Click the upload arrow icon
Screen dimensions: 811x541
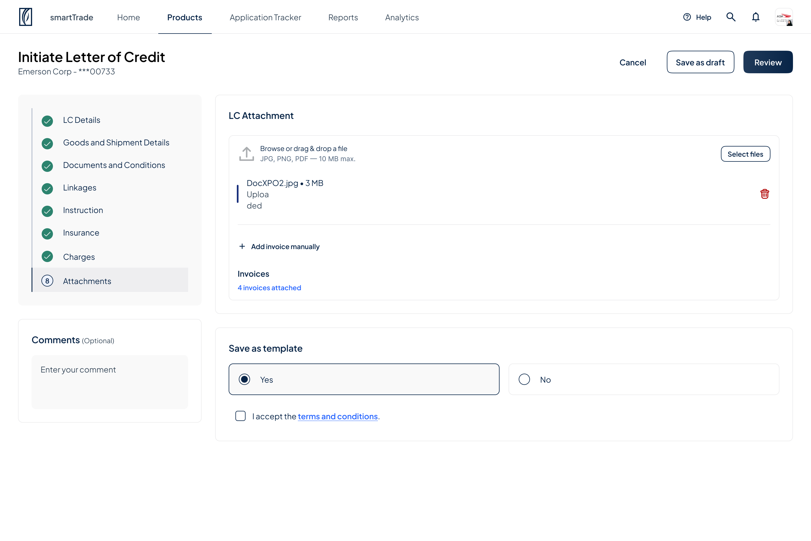[247, 154]
